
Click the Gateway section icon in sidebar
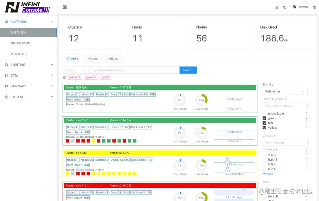[6, 86]
